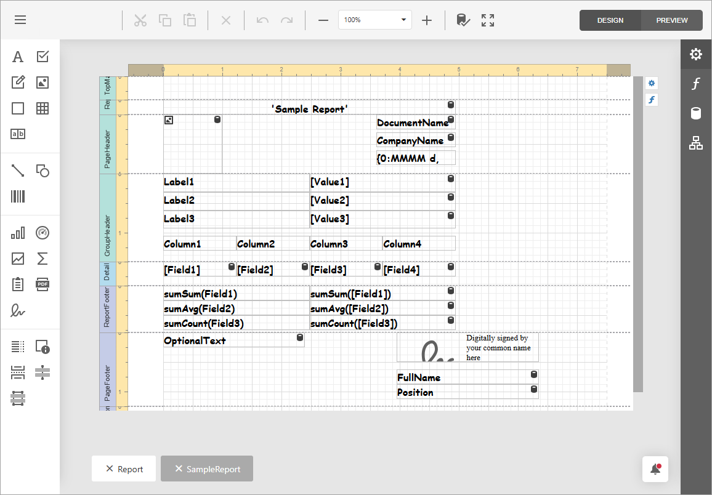Screen dimensions: 712x495
Task: Select the Cross-Band Line tool
Action: click(42, 372)
